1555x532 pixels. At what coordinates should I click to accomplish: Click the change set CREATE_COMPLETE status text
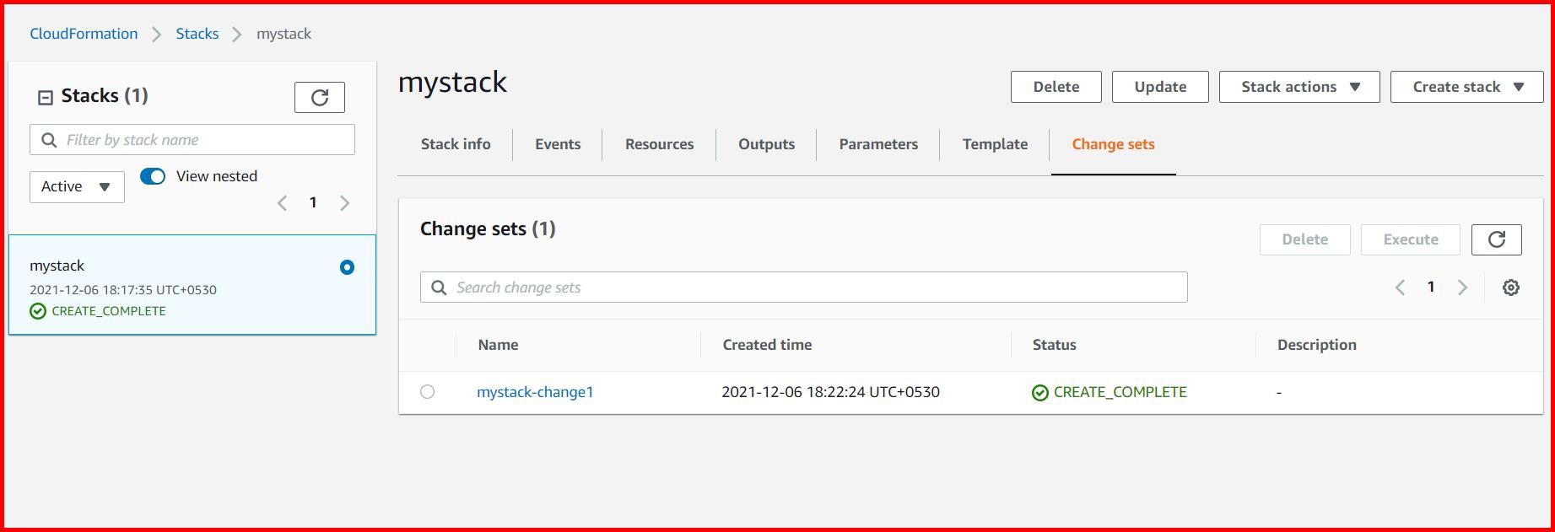pyautogui.click(x=1120, y=392)
